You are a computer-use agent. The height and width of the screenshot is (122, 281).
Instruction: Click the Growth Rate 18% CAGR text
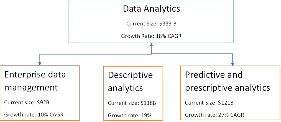pos(151,36)
